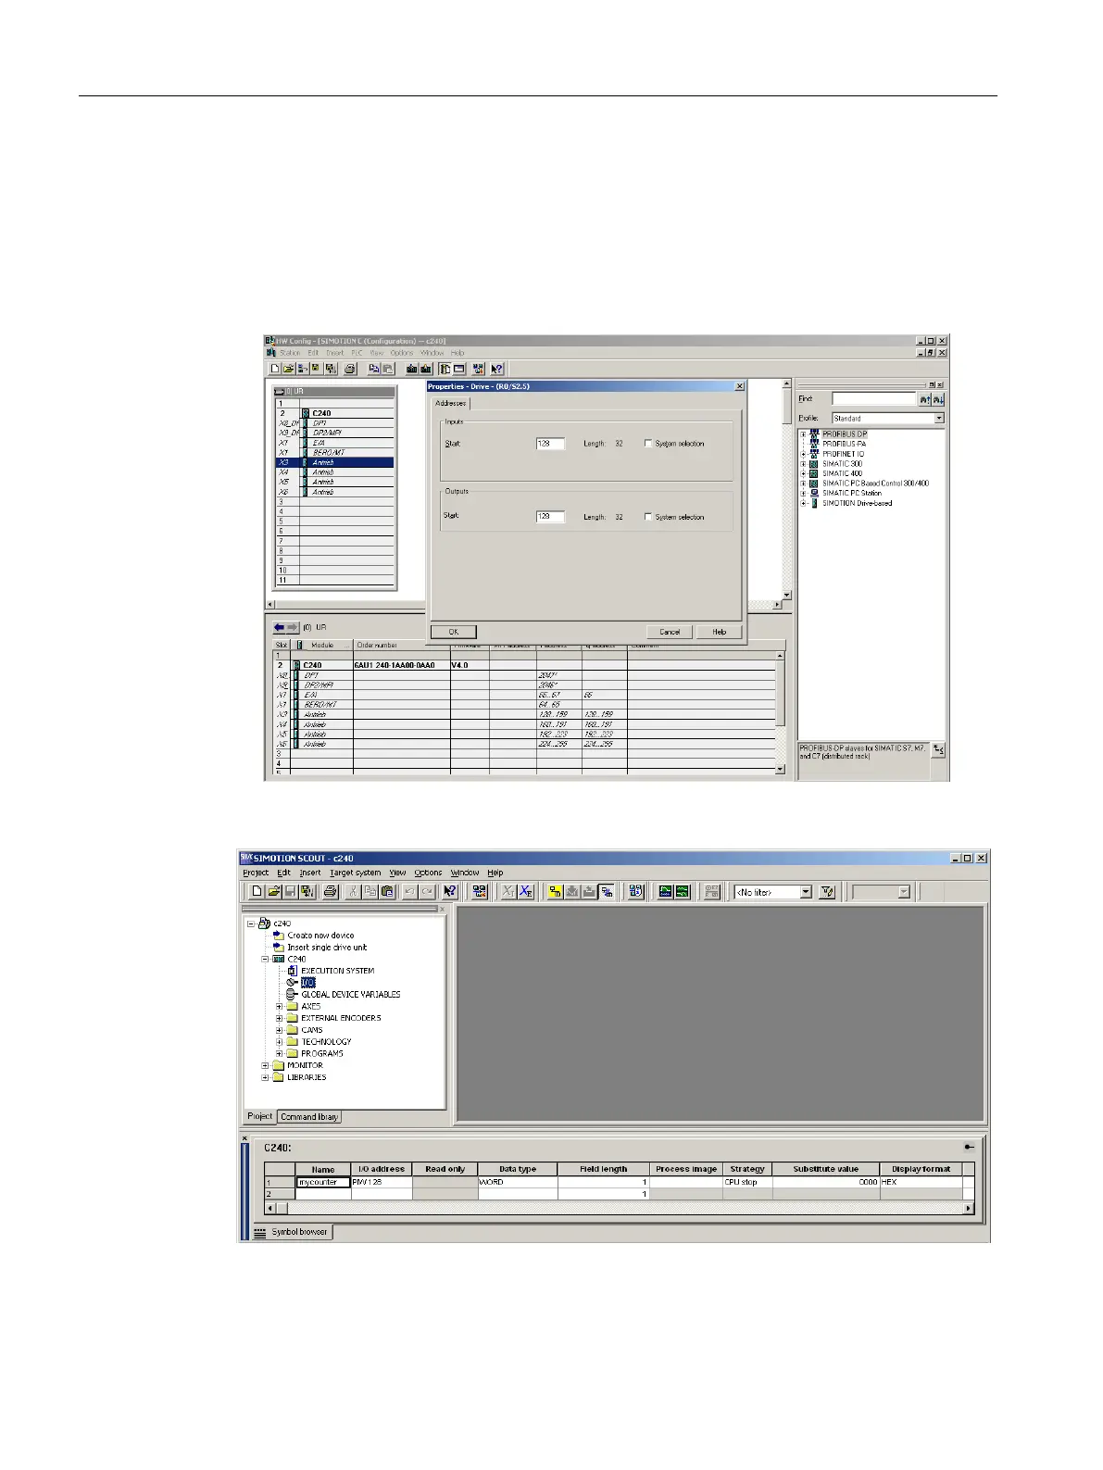
Task: Click Open icon in HW Config toolbar
Action: point(289,369)
